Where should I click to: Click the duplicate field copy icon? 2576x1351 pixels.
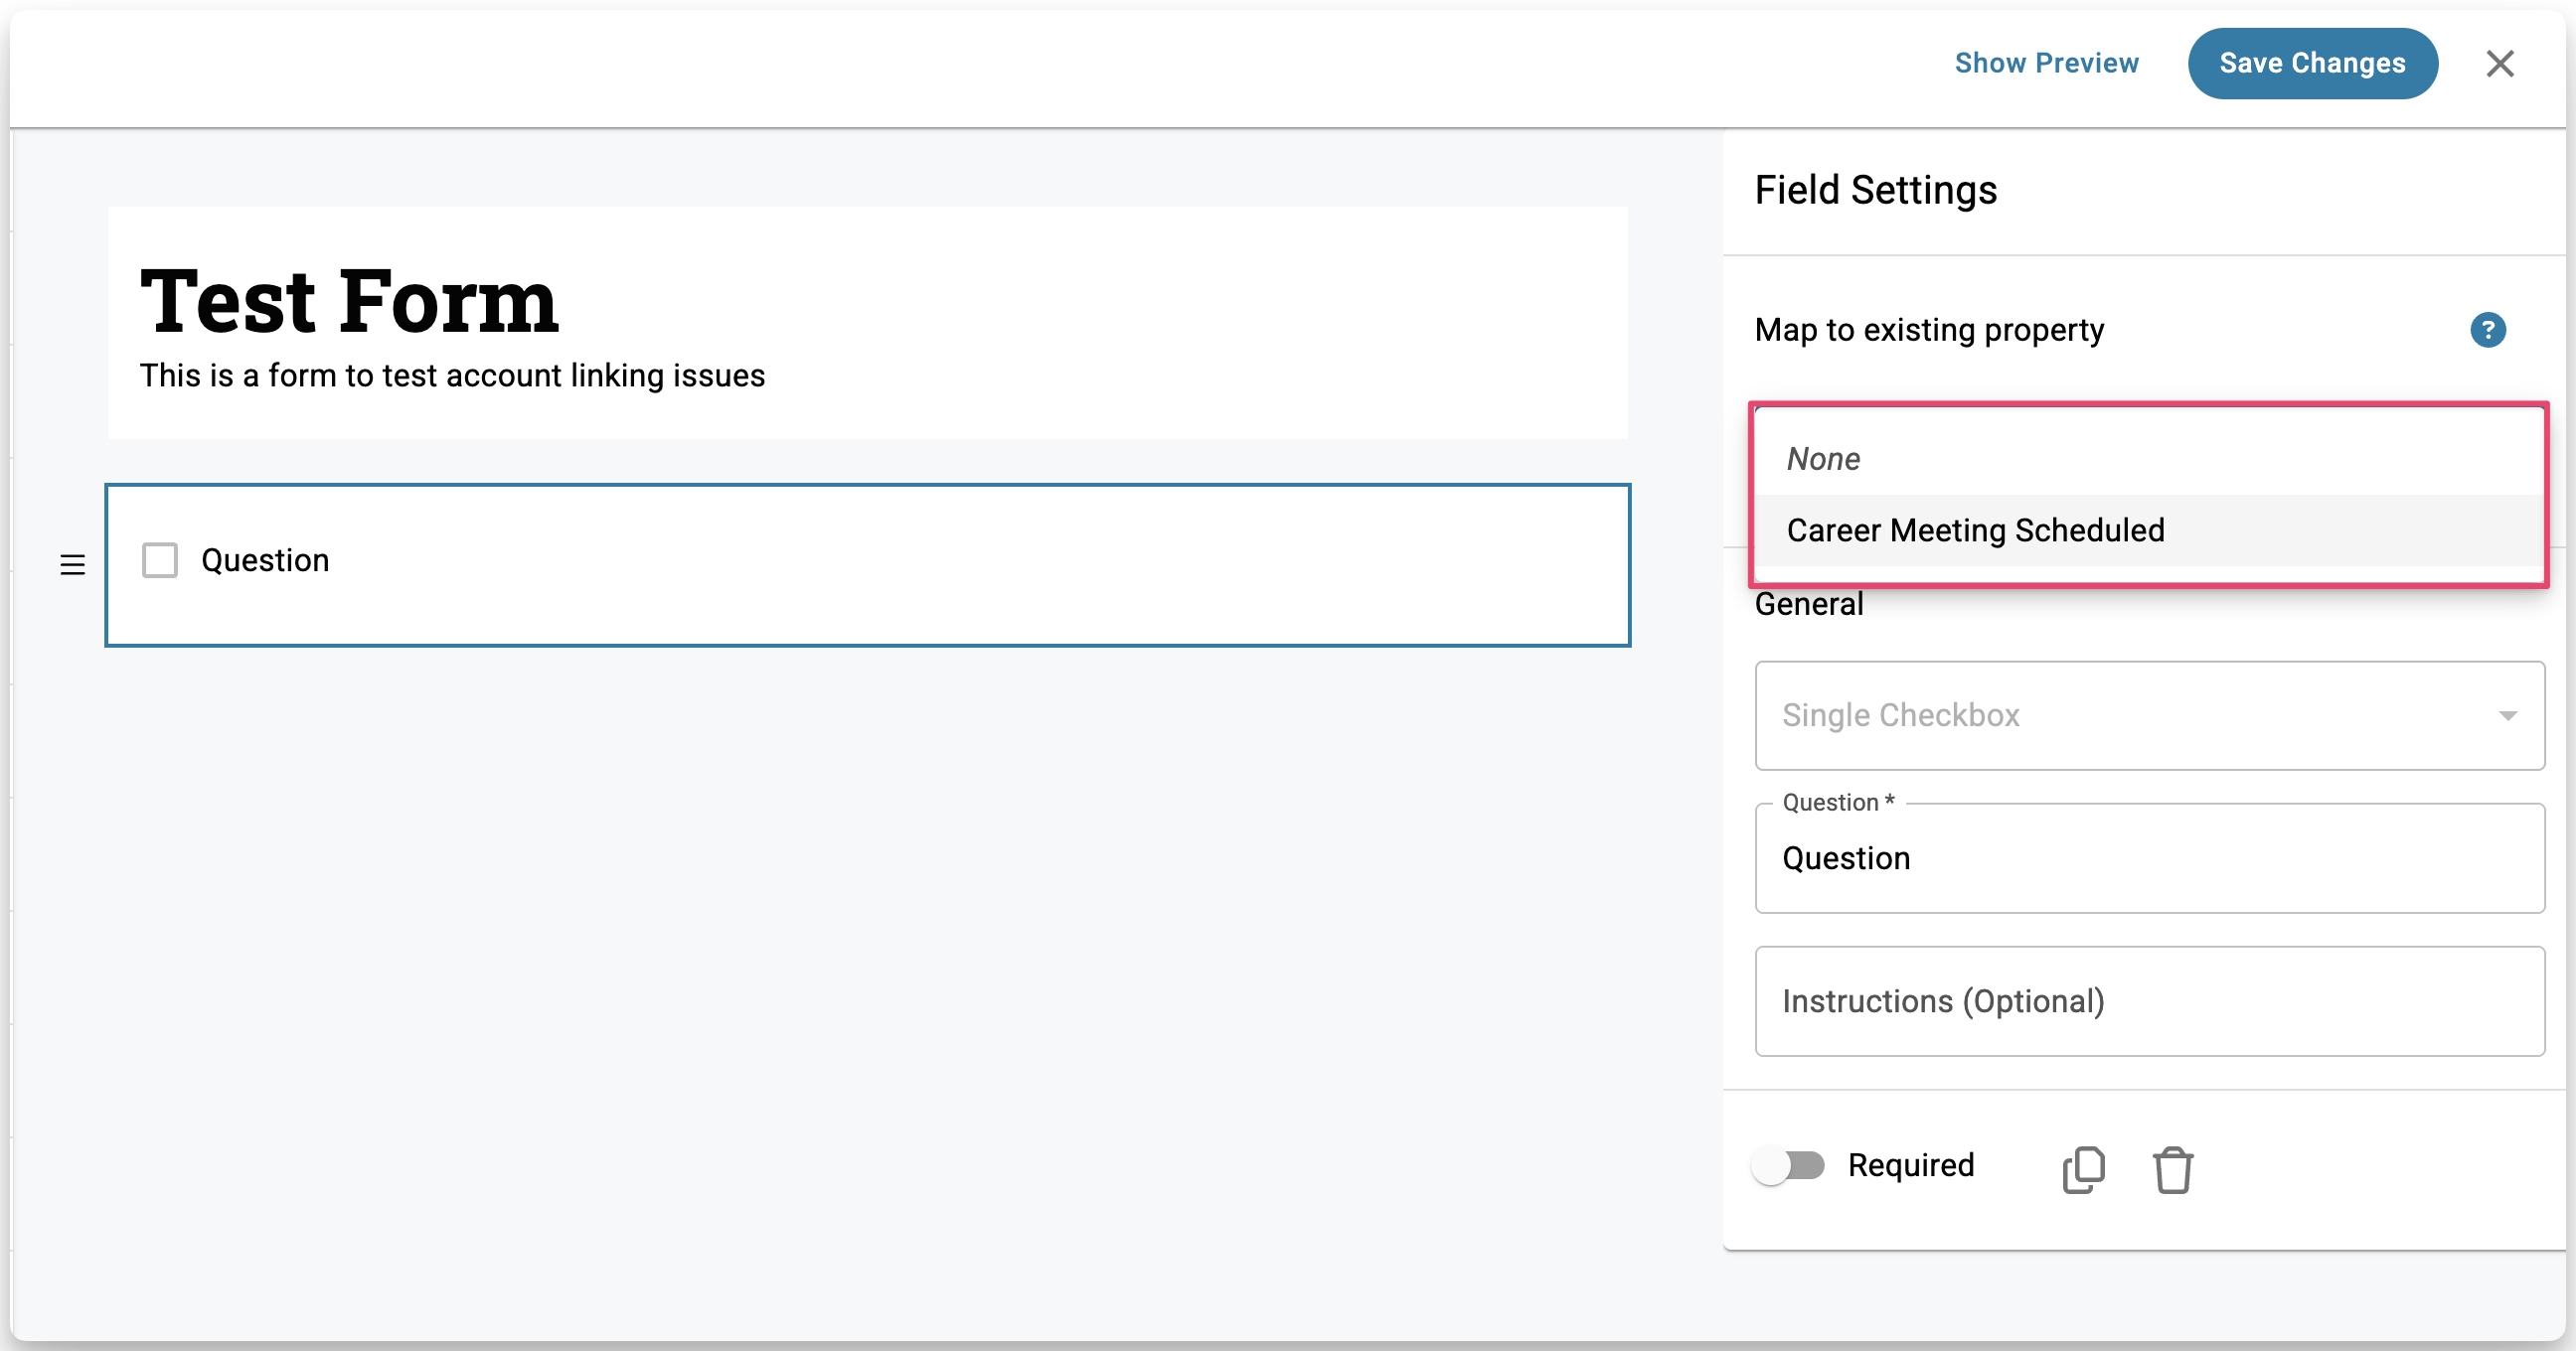click(x=2083, y=1168)
